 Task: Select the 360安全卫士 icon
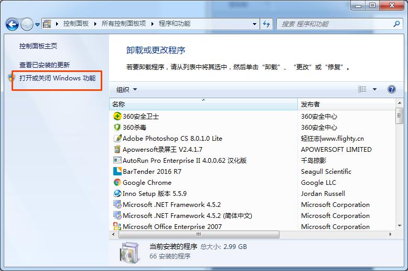click(x=117, y=116)
